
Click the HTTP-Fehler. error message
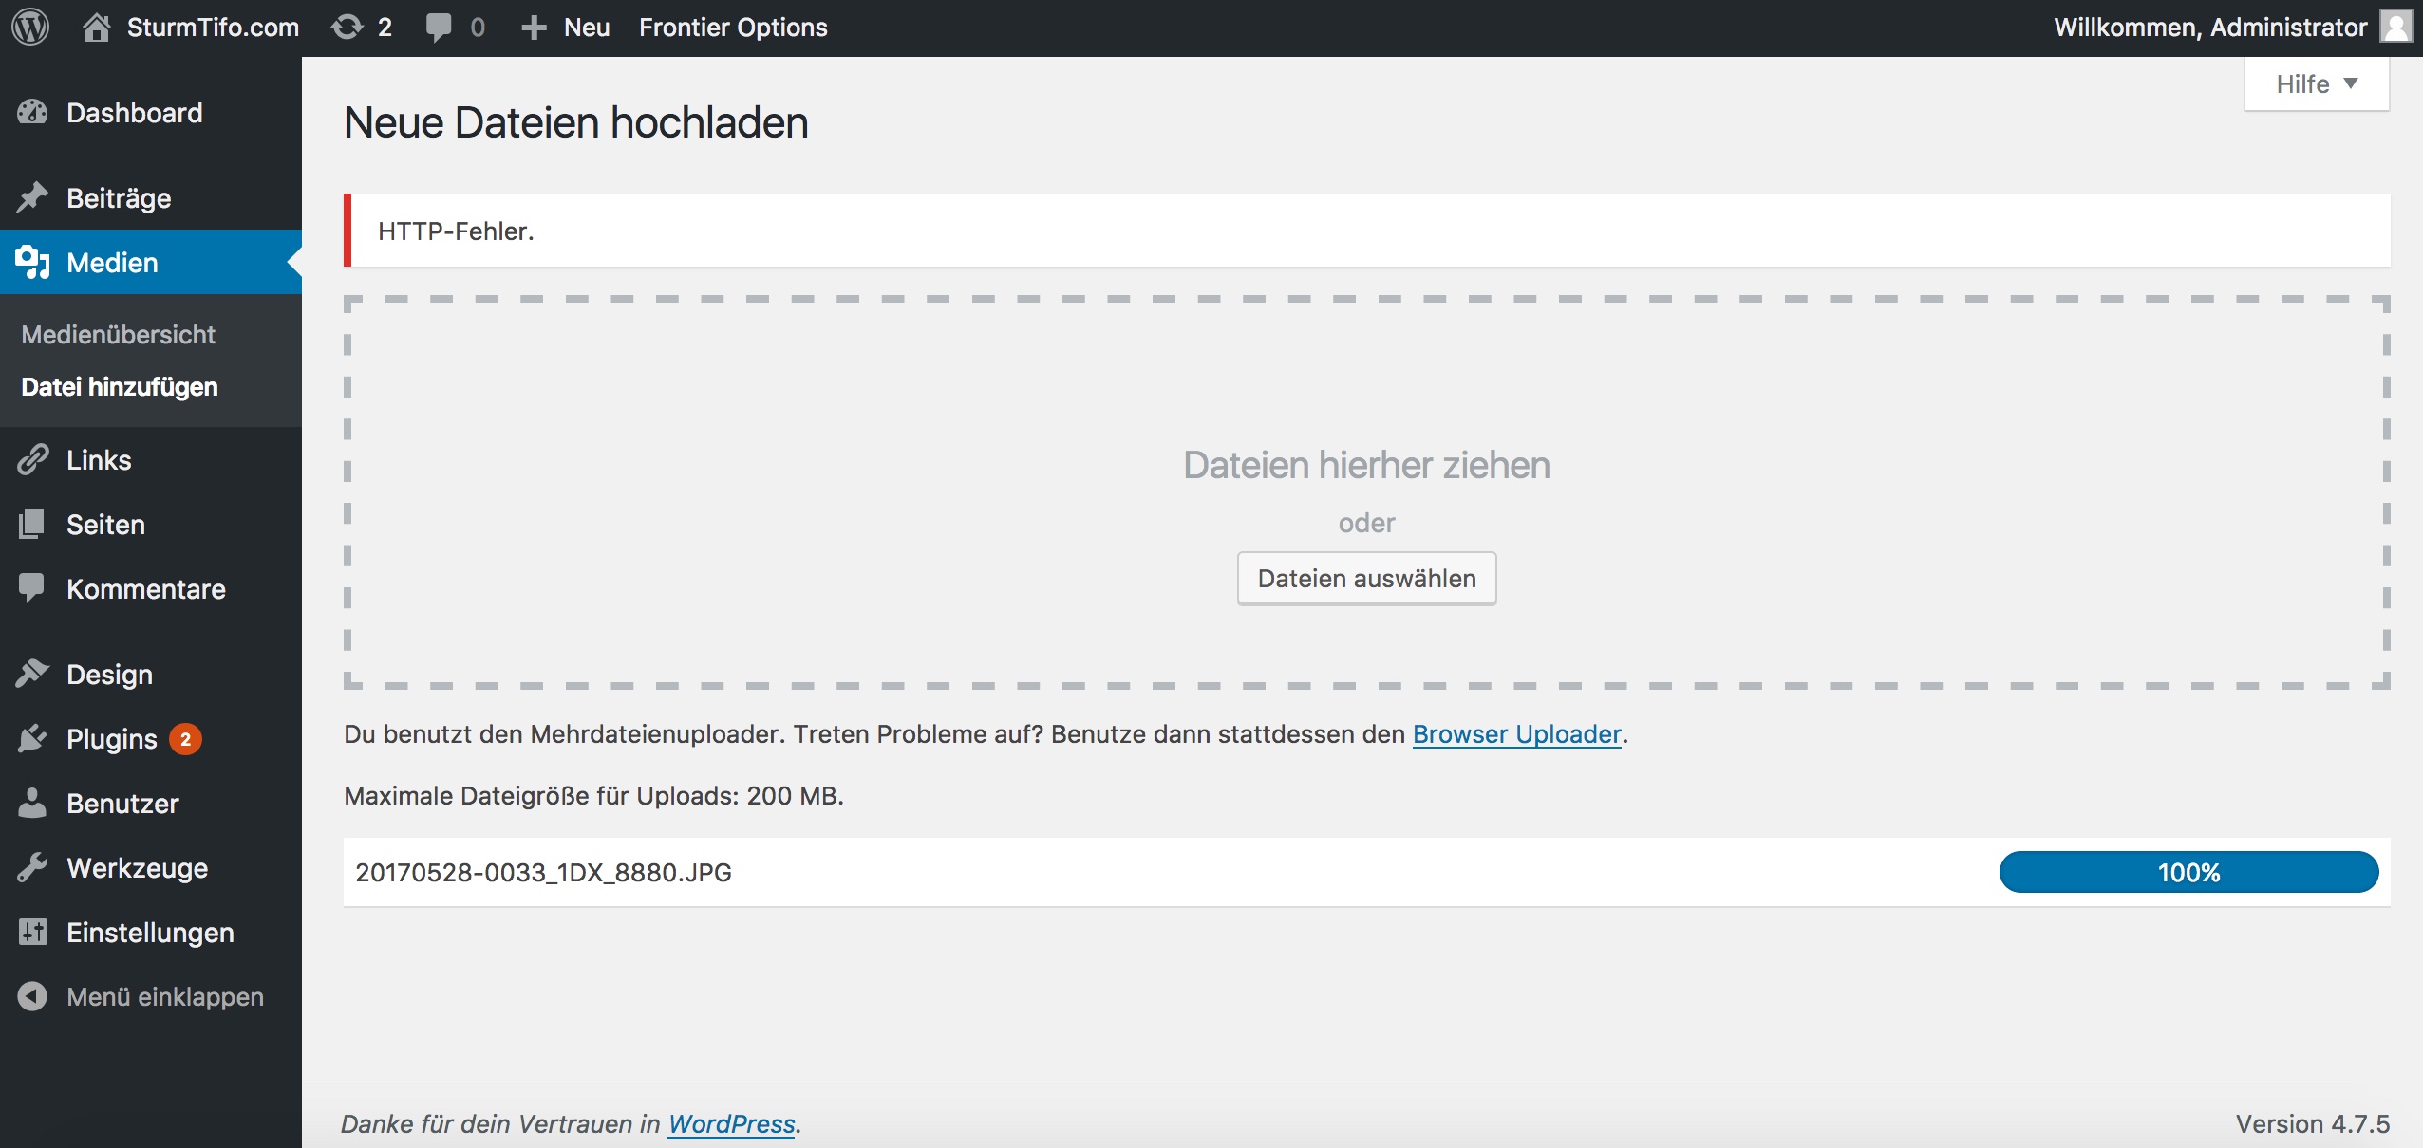click(x=456, y=231)
